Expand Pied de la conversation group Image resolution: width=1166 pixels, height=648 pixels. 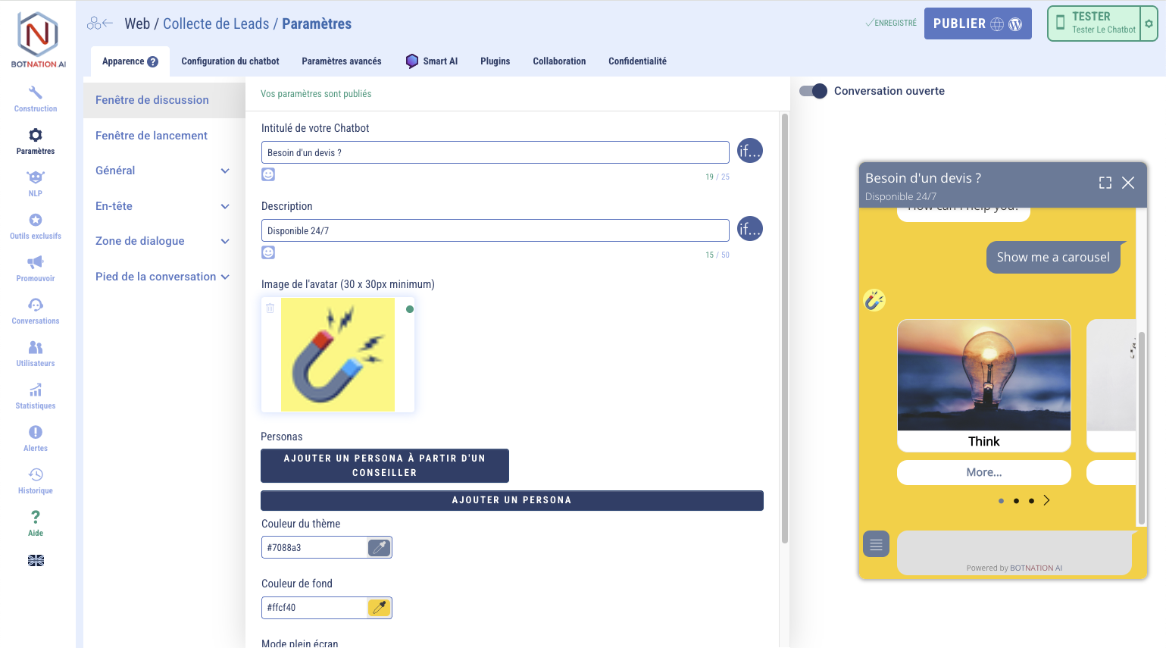(x=163, y=277)
